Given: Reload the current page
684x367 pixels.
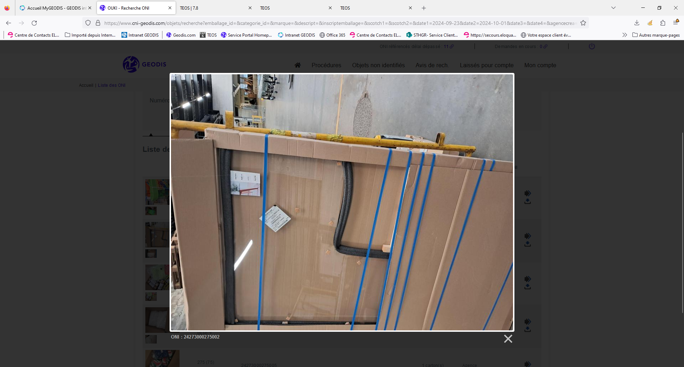Looking at the screenshot, I should pos(34,23).
